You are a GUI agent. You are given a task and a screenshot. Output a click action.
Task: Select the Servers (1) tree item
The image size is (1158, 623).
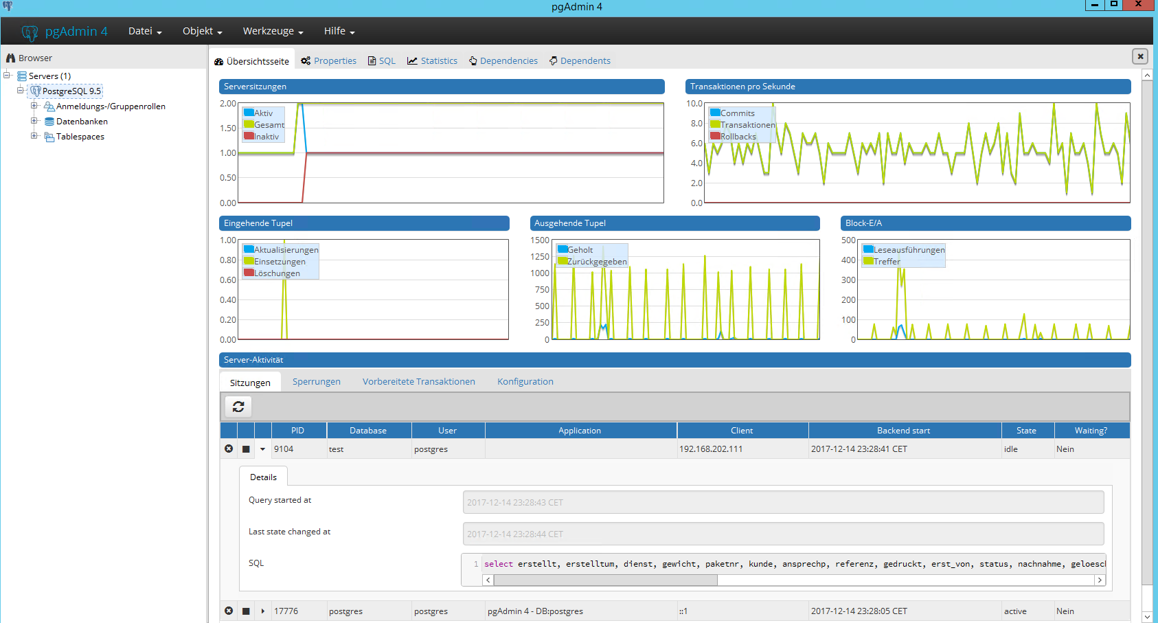(49, 76)
